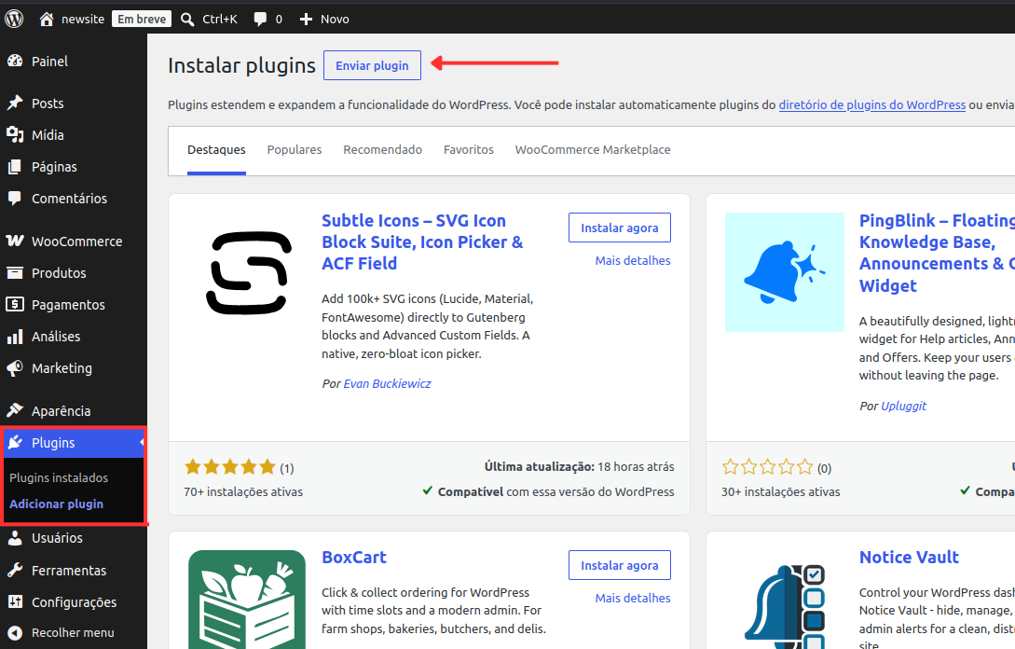Click the newsite site name
Viewport: 1015px width, 649px height.
[x=83, y=20]
